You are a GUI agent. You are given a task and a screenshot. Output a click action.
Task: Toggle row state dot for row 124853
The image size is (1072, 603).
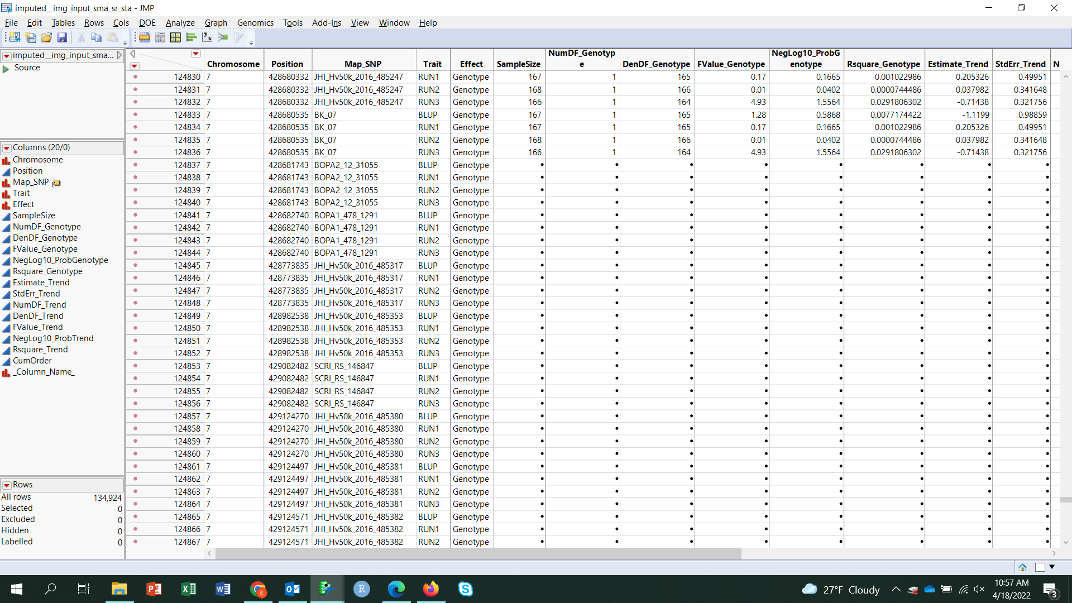point(135,366)
